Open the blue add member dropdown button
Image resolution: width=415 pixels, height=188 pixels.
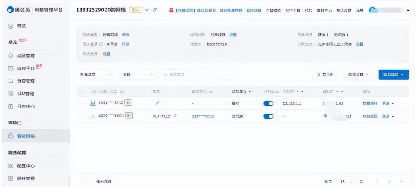393,74
